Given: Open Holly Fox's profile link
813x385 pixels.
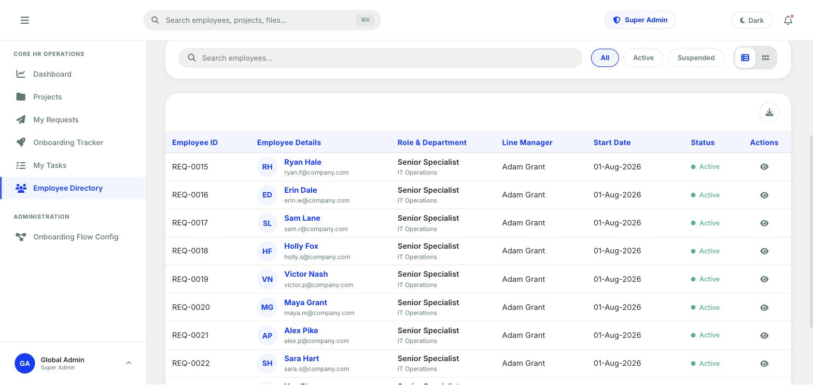Looking at the screenshot, I should (301, 246).
